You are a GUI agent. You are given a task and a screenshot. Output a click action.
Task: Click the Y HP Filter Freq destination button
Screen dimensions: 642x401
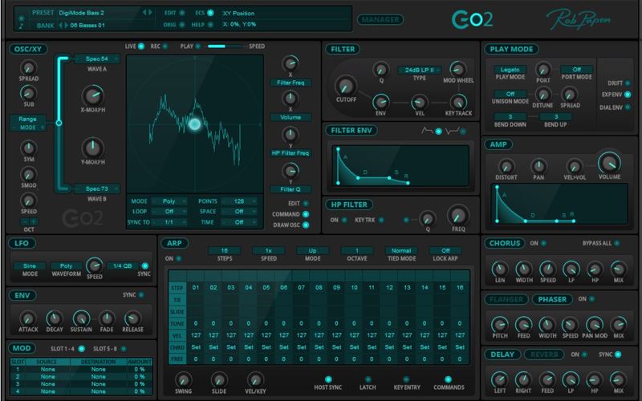(291, 153)
